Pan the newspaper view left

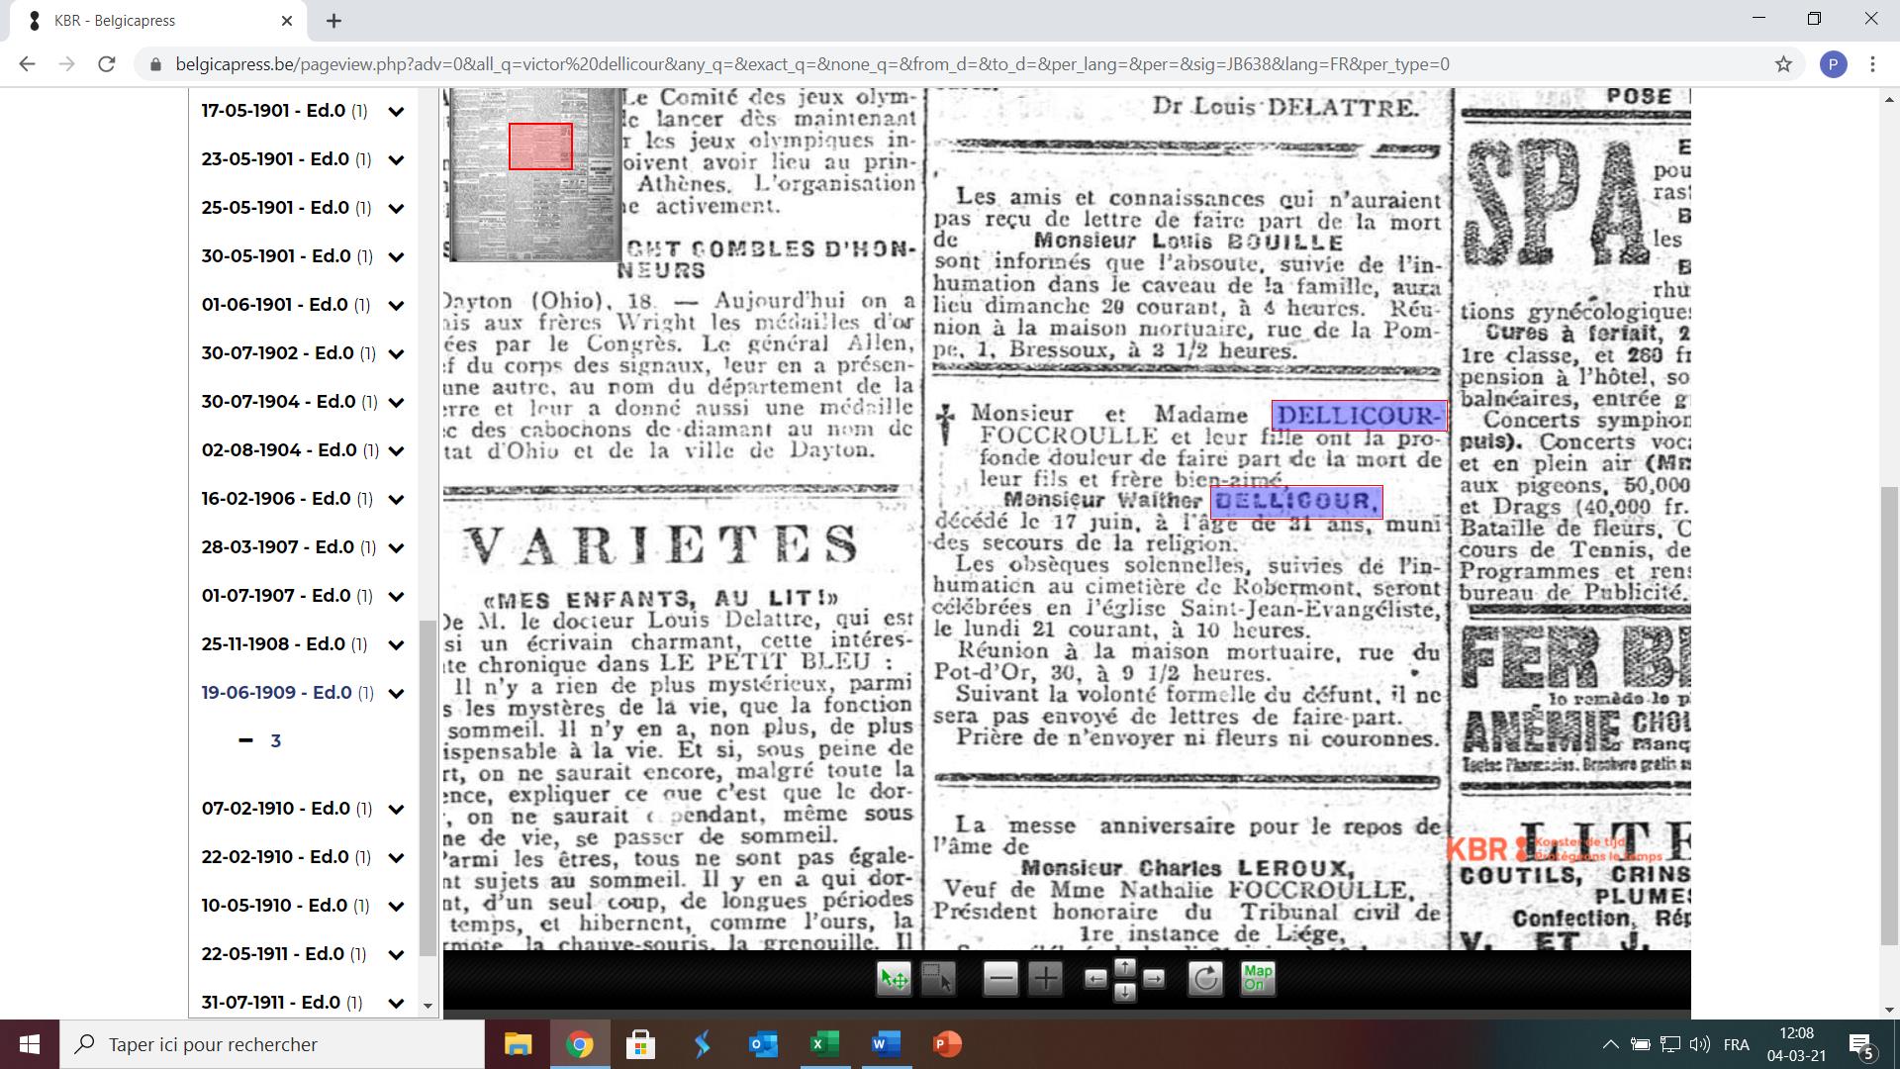pyautogui.click(x=1095, y=979)
